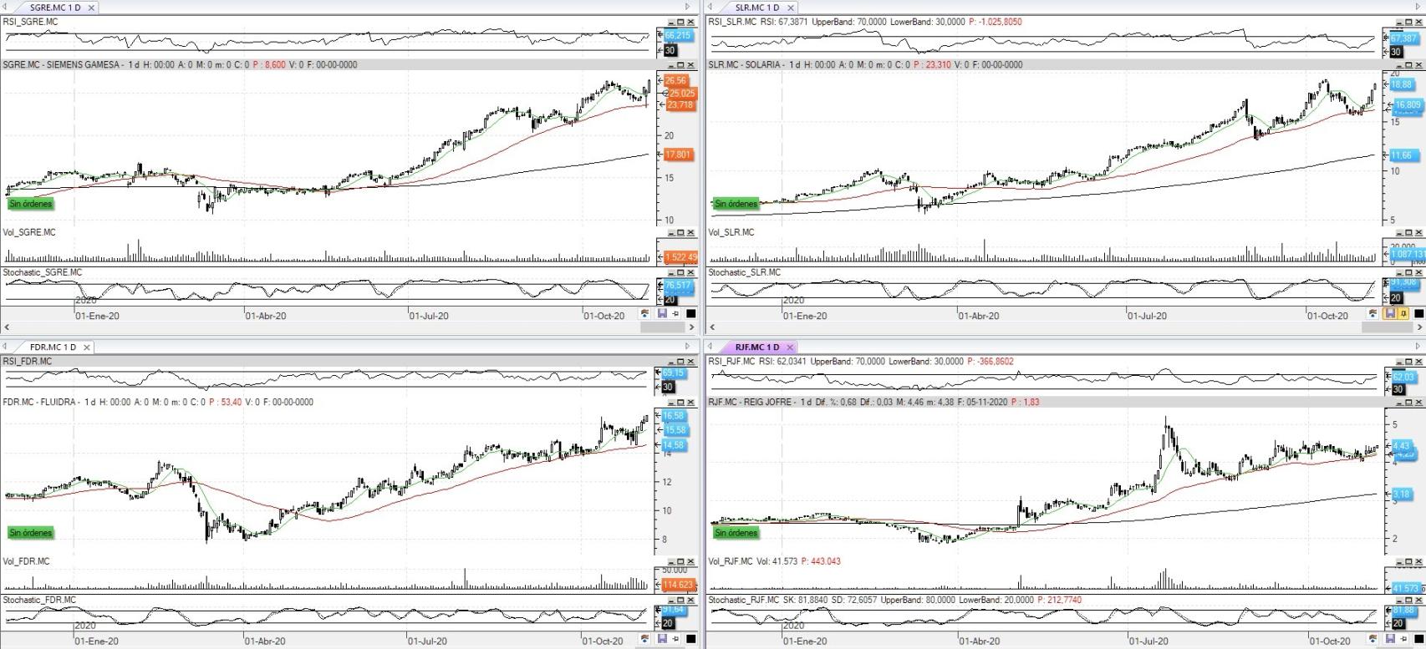
Task: Toggle the pin icon in FDR chart
Action: (x=676, y=640)
